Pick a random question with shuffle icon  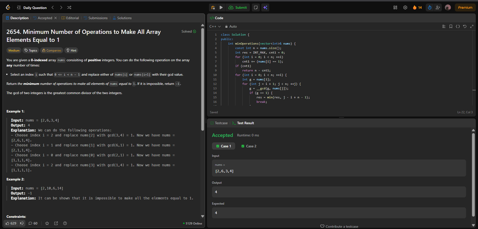point(69,8)
